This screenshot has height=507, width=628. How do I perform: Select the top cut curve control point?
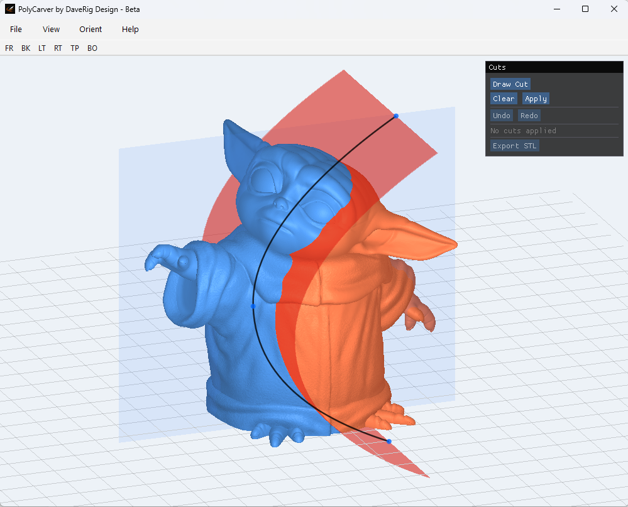tap(395, 116)
